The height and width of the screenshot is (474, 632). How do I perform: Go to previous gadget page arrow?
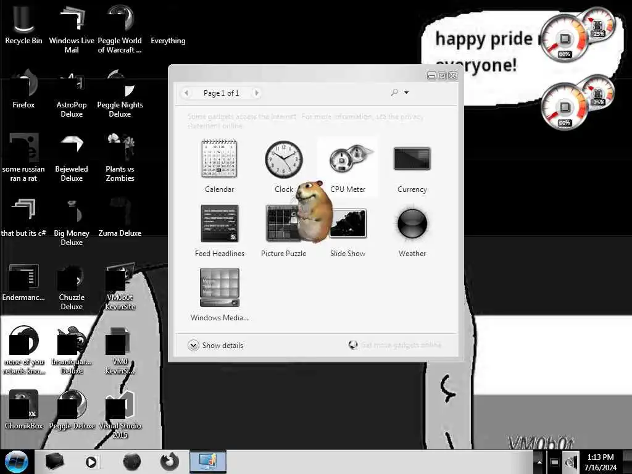186,93
